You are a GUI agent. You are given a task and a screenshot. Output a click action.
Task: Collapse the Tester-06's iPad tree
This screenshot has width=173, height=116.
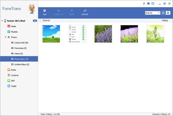click(x=2, y=21)
